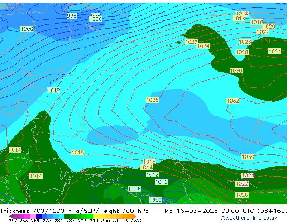Screen dimensions: 287x222
Task: Click the blue 1008 height label
Action: pos(134,188)
